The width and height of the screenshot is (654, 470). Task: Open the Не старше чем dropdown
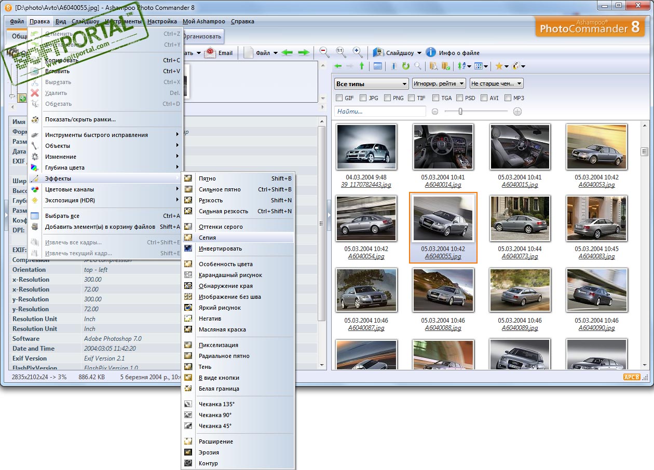pos(496,84)
